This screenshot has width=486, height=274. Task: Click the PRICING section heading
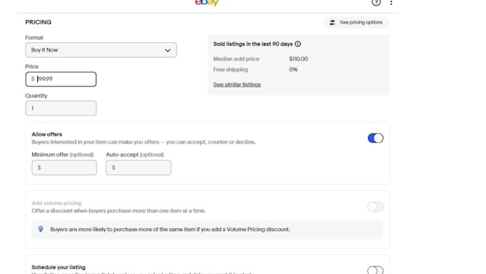(x=38, y=22)
